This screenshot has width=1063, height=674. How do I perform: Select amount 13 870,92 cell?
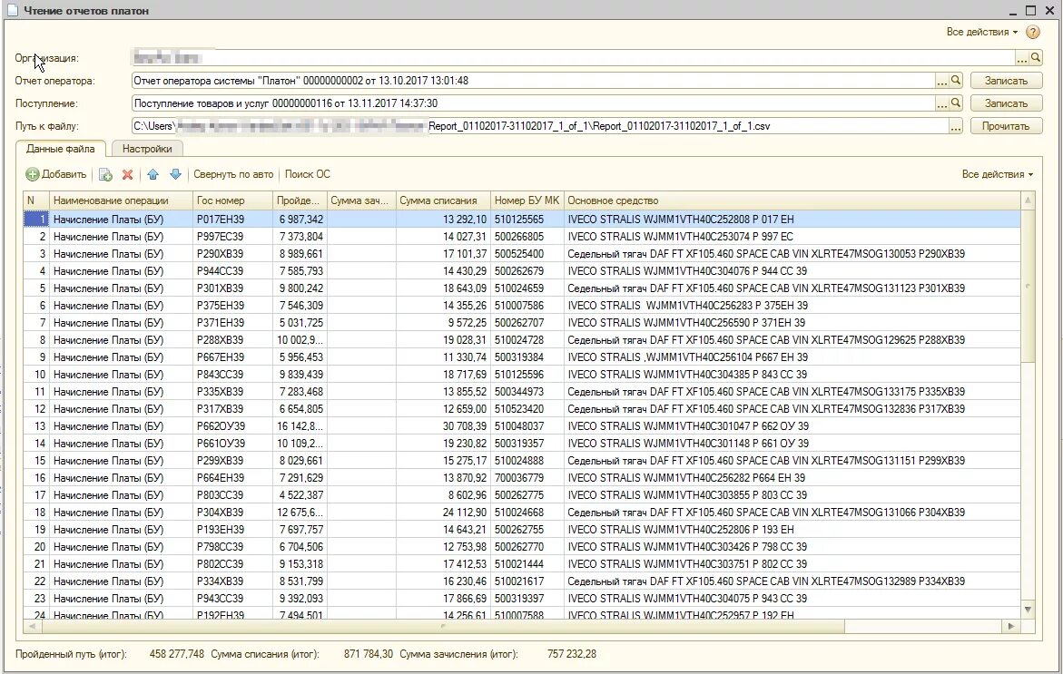[x=443, y=477]
